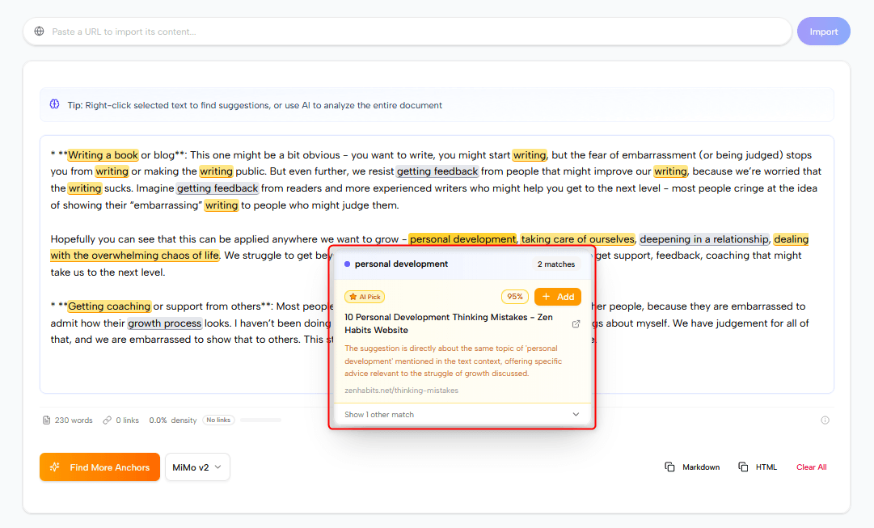Expand the Show 1 other match section
Screen dimensions: 874x528
[x=461, y=413]
